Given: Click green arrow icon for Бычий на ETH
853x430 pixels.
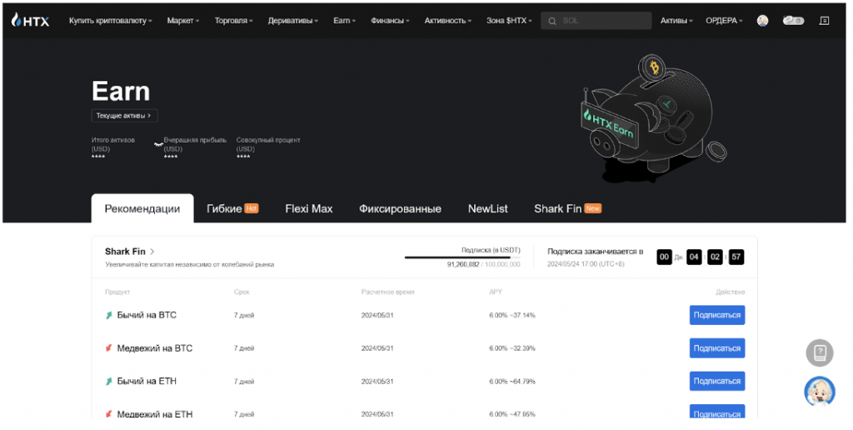Looking at the screenshot, I should coord(109,382).
